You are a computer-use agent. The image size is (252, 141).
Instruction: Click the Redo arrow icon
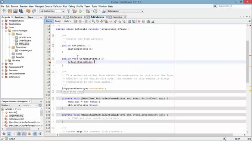pos(34,11)
